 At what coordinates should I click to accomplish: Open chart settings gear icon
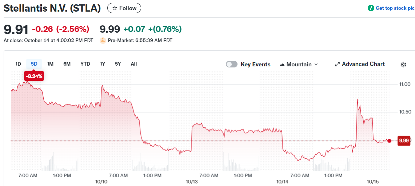[403, 65]
